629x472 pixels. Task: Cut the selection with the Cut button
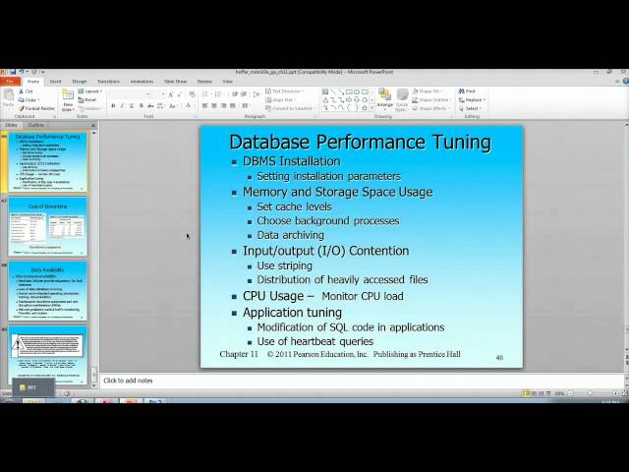[x=27, y=91]
